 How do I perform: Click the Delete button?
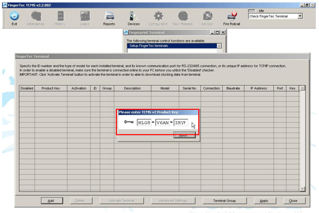pyautogui.click(x=81, y=201)
